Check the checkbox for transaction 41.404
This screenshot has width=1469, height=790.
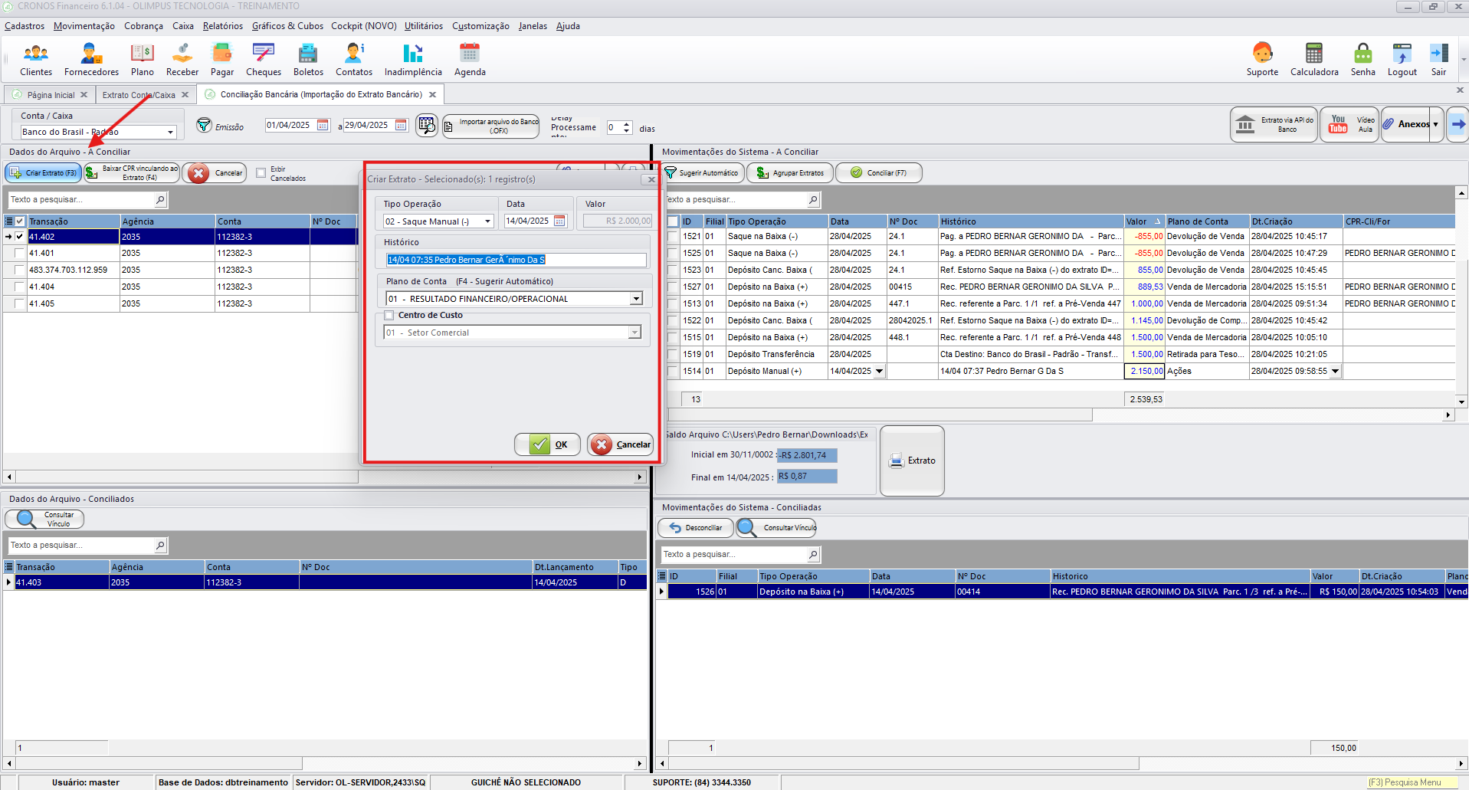click(20, 287)
